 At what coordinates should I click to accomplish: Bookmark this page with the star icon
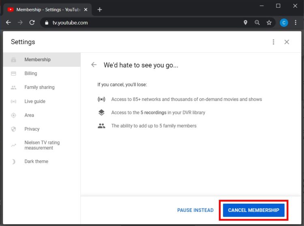(x=269, y=23)
